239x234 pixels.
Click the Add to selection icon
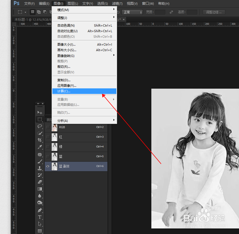coord(39,12)
